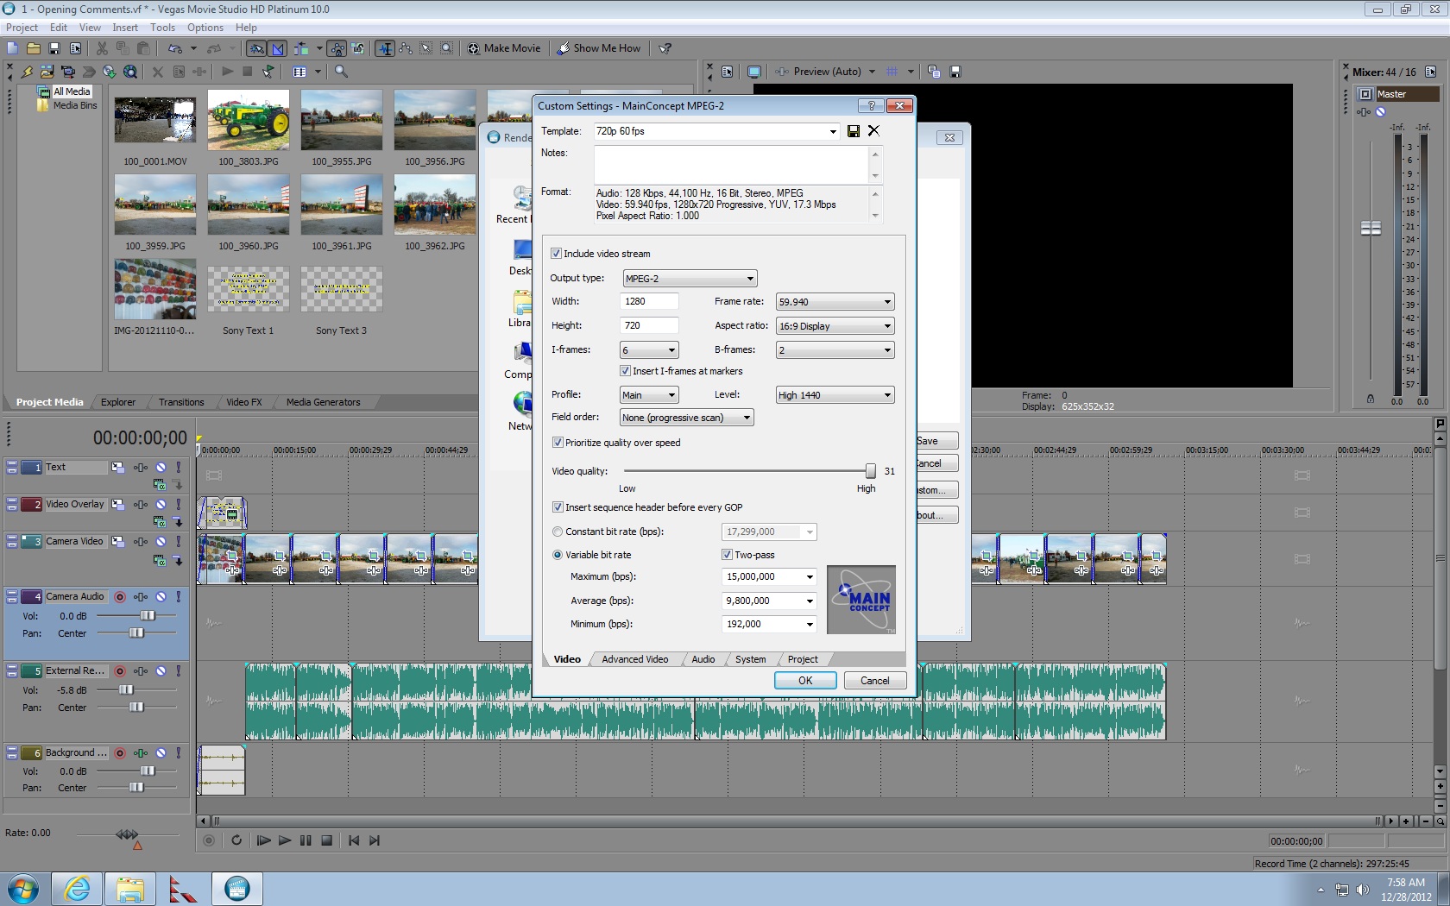Click Cancel in the Custom Settings dialog
Viewport: 1450px width, 906px height.
[874, 681]
